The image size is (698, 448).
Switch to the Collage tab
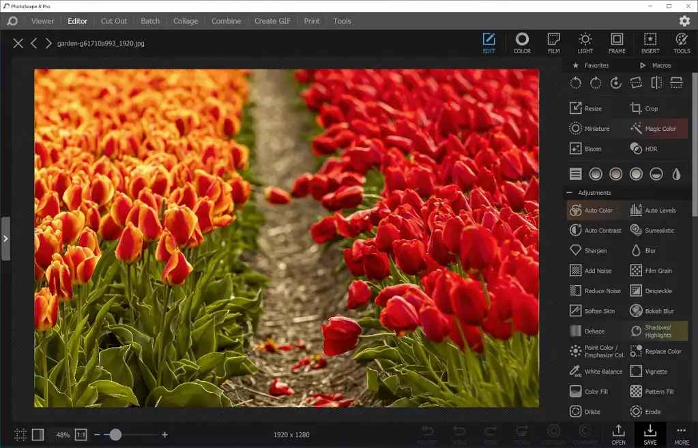tap(186, 21)
